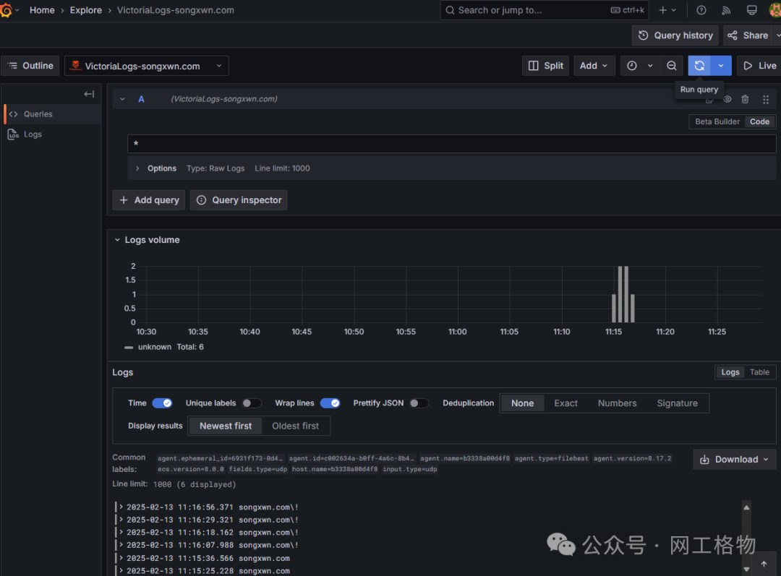Disable the Time toggle

[x=162, y=403]
